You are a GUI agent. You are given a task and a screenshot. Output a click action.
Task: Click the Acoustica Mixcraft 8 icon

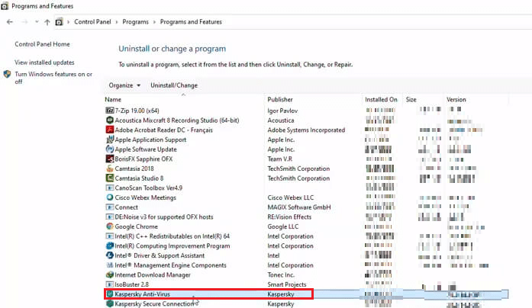[x=110, y=120]
